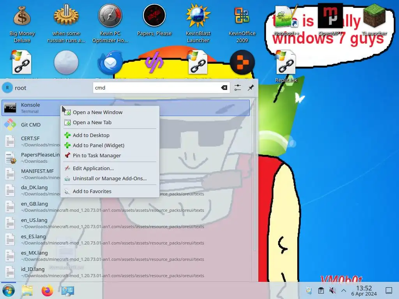Open the clock showing 13:52
The image size is (399, 299).
pos(364,290)
